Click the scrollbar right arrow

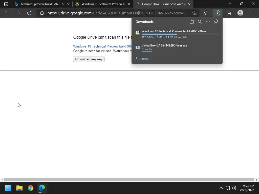click(x=257, y=180)
